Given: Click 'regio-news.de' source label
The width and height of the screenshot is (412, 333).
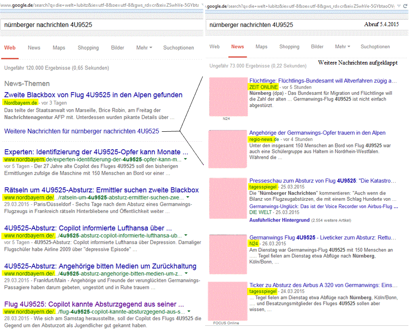Looking at the screenshot, I should pos(264,139).
